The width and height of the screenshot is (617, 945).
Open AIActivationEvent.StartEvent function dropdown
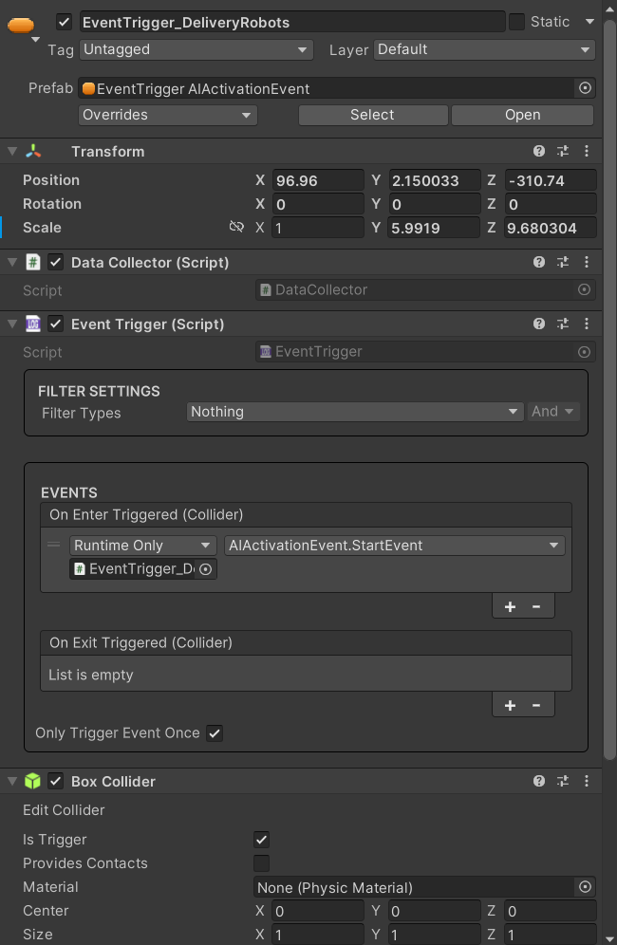[x=395, y=546]
